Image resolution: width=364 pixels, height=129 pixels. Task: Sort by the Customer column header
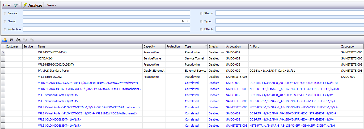coord(14,46)
